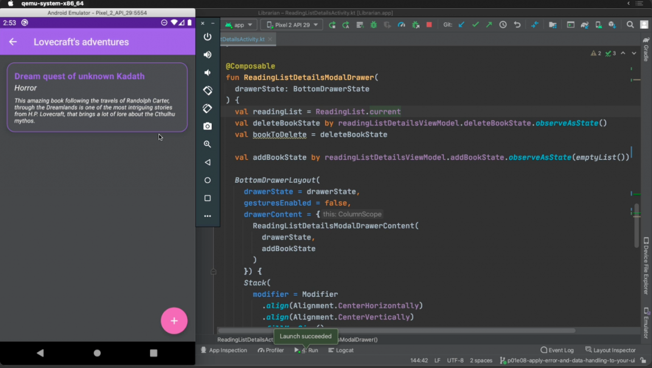Open the SDK Manager icon
652x368 pixels.
[612, 25]
